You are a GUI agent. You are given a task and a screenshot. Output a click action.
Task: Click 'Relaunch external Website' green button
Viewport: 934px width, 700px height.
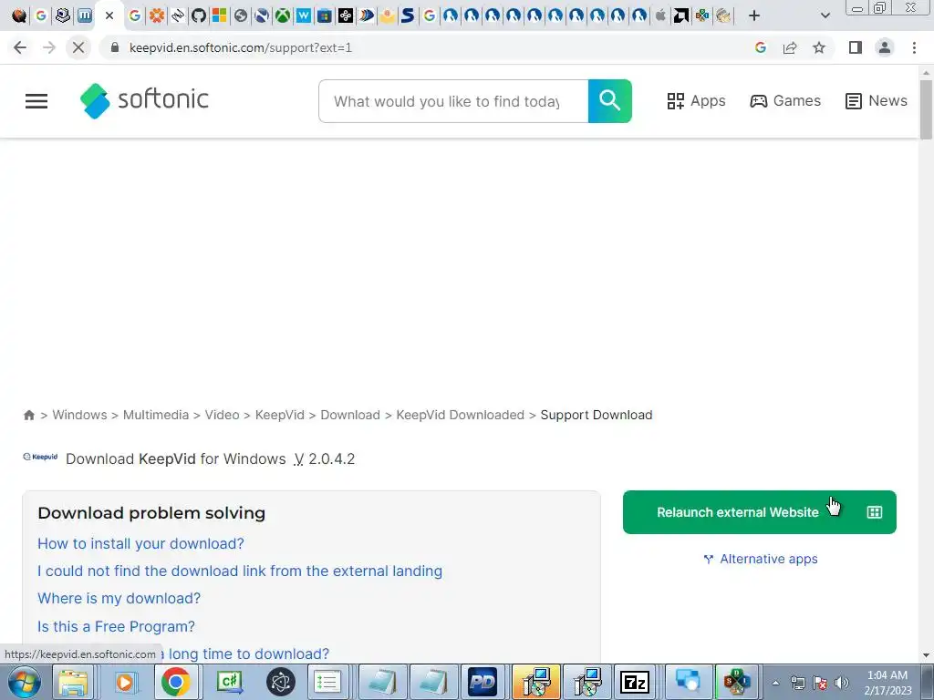tap(760, 512)
